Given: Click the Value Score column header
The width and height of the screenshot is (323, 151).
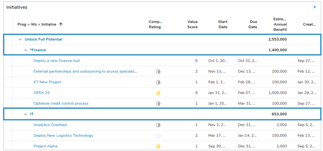Looking at the screenshot, I should click(x=192, y=24).
